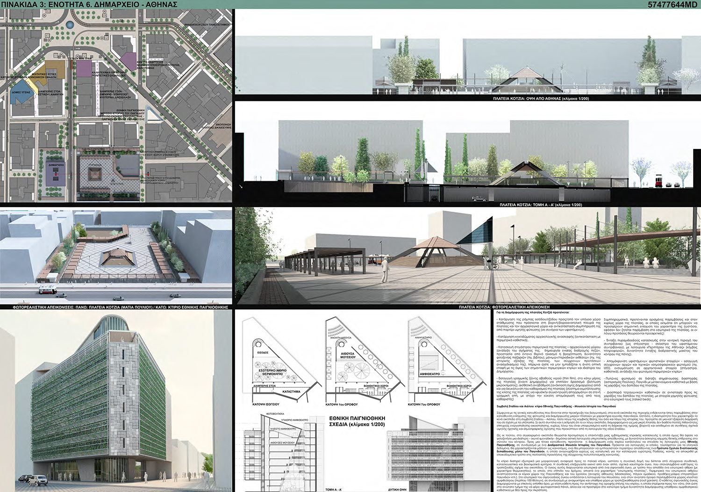This screenshot has height=492, width=701.
Task: Click label 'ΑΝΑΨΥΚΤΗΡΙΟ' in 7th floor plan
Action: (x=422, y=337)
